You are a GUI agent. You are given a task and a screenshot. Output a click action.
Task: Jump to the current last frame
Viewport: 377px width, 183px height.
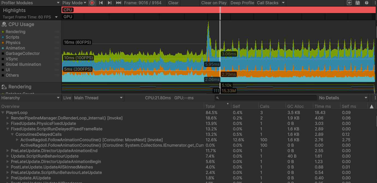pos(118,3)
